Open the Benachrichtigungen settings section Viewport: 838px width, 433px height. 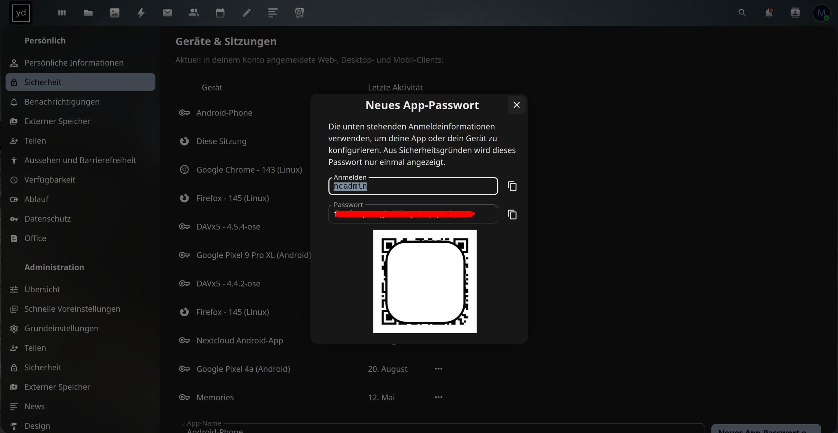click(62, 102)
